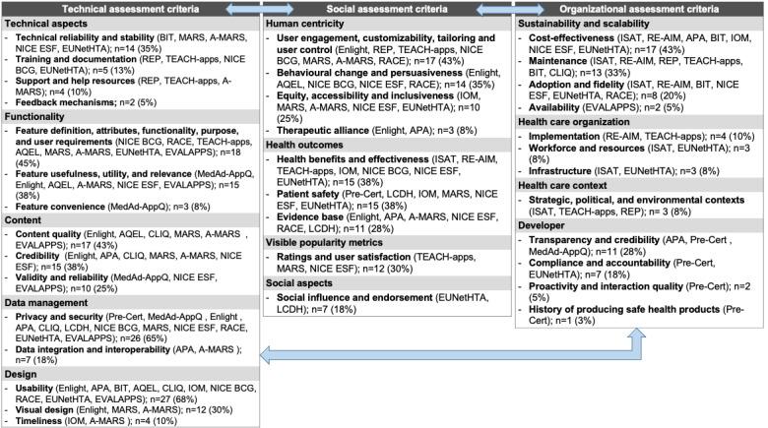Screen dimensions: 768x428
Task: Click the 'Organizational assessment criteria' header
Action: click(639, 9)
